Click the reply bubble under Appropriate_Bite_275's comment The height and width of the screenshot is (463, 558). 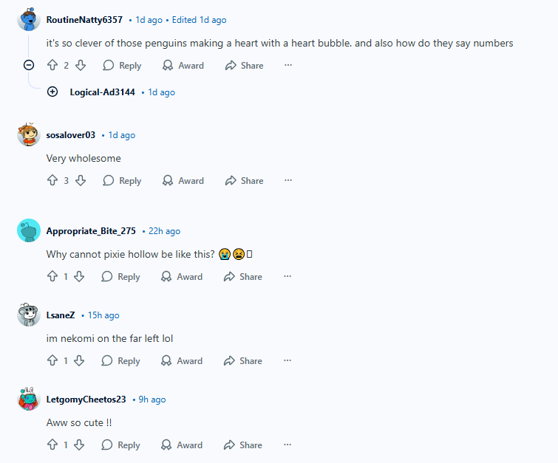[106, 277]
